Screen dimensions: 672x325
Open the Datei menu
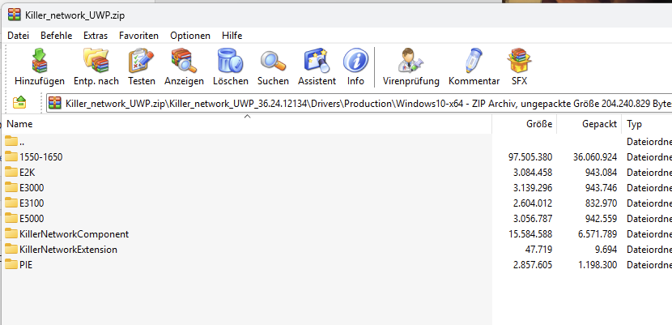pyautogui.click(x=18, y=36)
